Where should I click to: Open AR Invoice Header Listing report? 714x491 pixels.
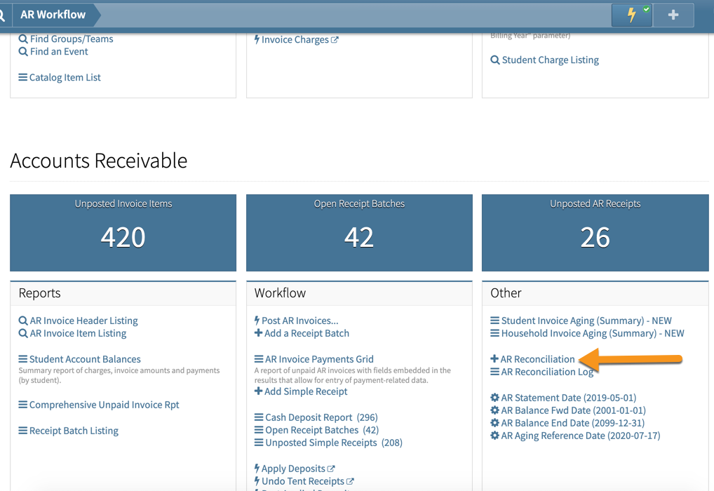pos(83,321)
